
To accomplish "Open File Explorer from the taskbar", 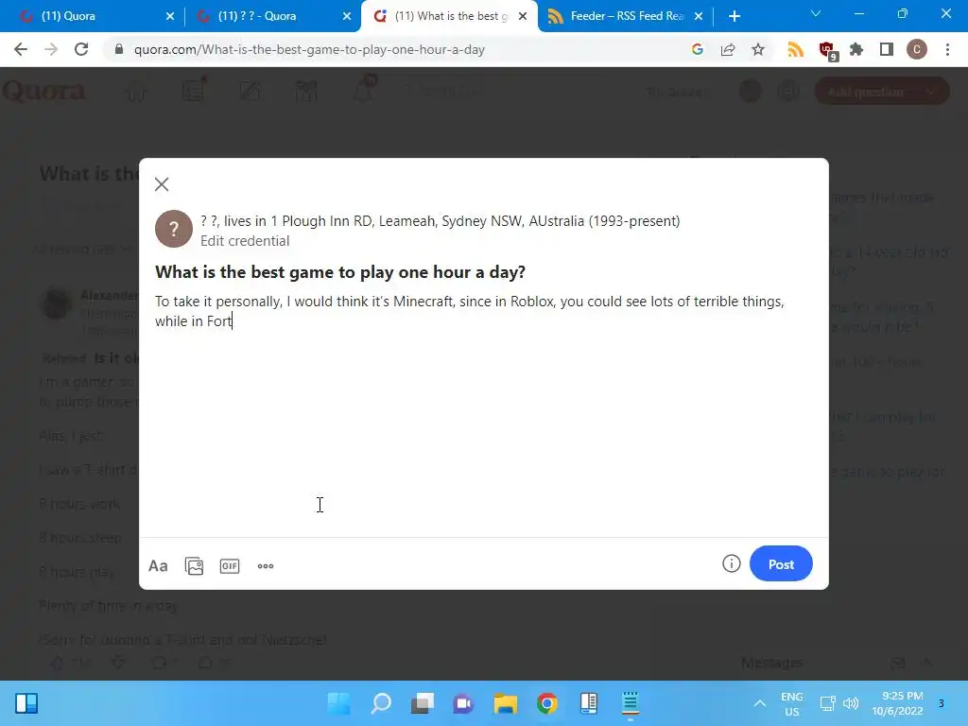I will [x=506, y=703].
